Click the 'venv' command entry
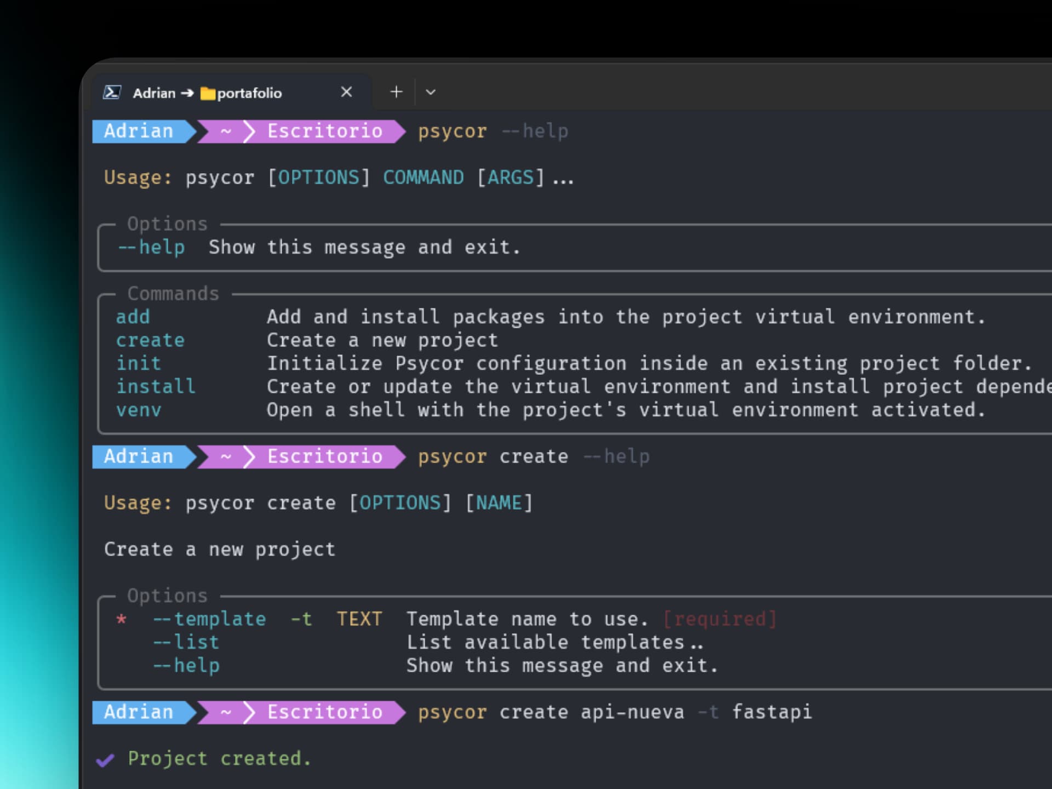1052x789 pixels. click(139, 410)
